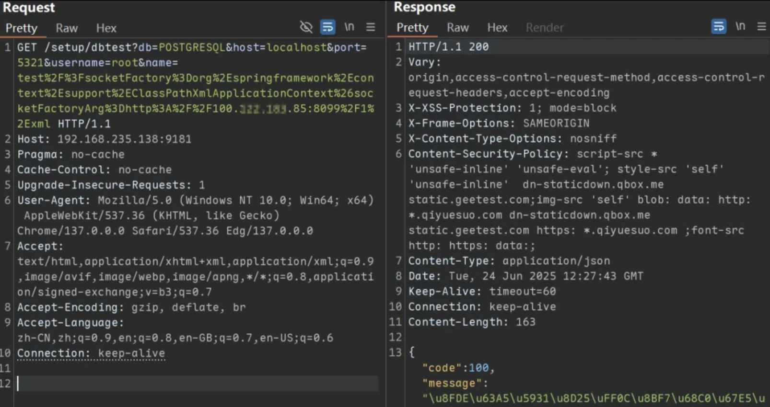Click the Host header line in Request
Image resolution: width=770 pixels, height=407 pixels.
(104, 139)
